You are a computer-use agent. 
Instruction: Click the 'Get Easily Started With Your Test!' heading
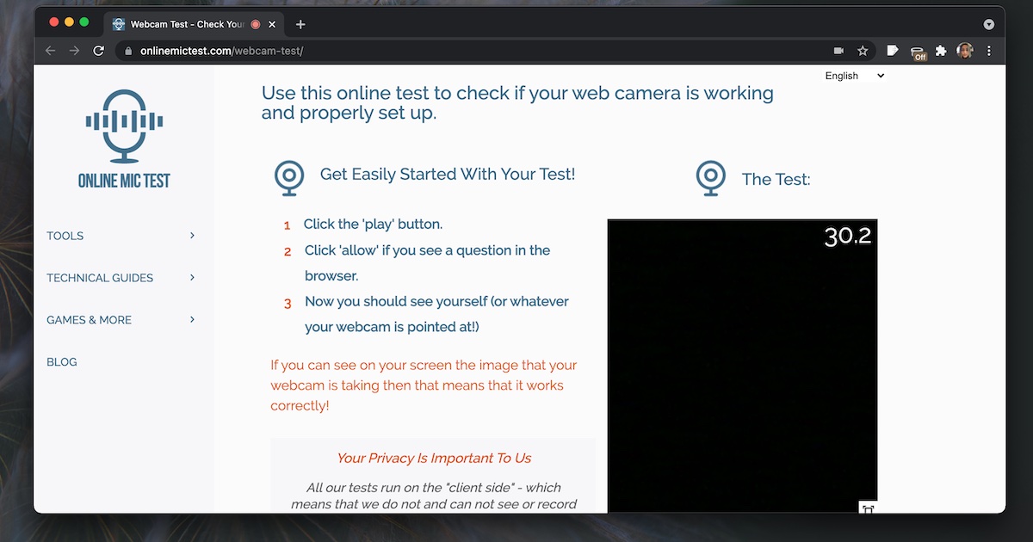[x=448, y=175]
